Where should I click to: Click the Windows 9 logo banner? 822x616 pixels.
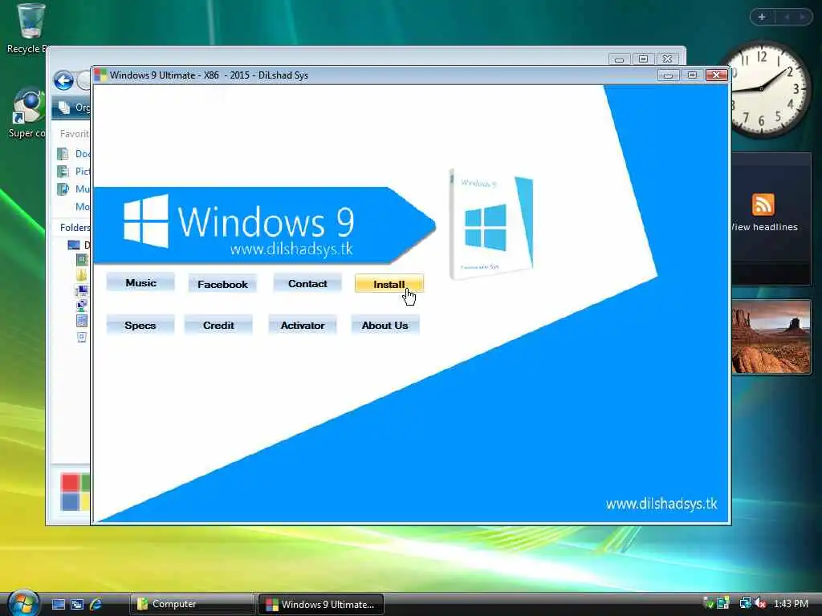(264, 225)
